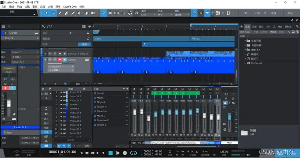300x158 pixels.
Task: Open the snap 自适应 dropdown
Action: coord(182,15)
